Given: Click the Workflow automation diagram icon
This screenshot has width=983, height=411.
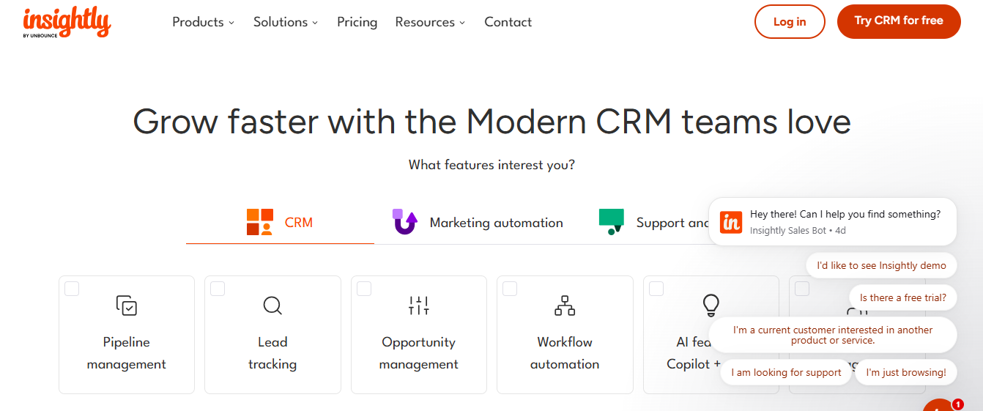Looking at the screenshot, I should (x=565, y=306).
